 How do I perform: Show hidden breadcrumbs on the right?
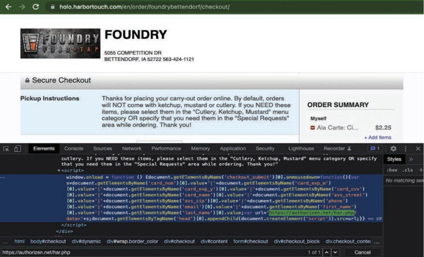point(377,242)
